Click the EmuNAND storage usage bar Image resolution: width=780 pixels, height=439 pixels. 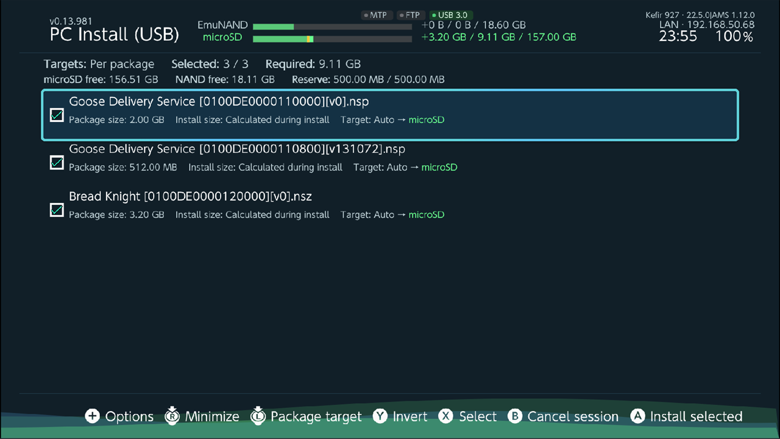332,26
